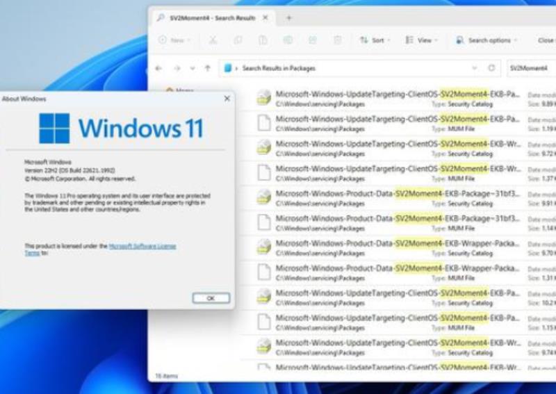
Task: Select first UpdateTargeting EKB-Wr Security Catalog file
Action: (x=398, y=148)
